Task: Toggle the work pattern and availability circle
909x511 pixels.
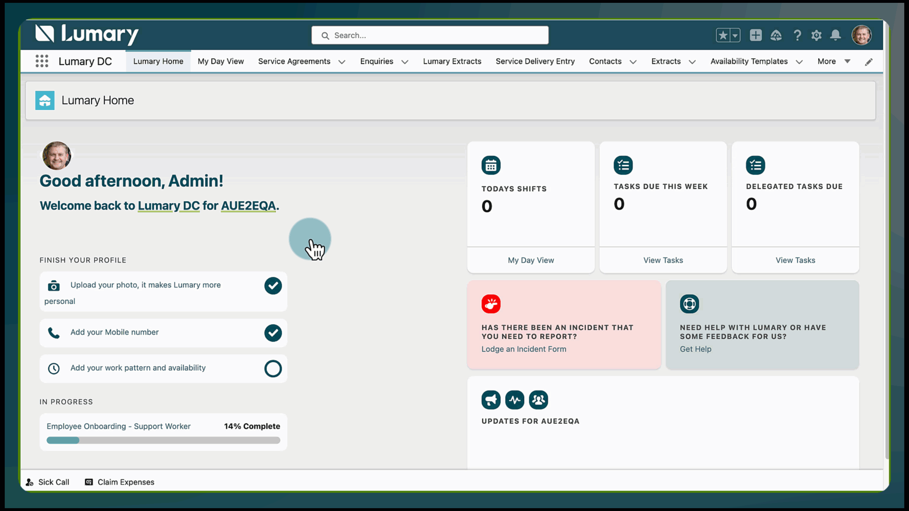Action: (273, 369)
